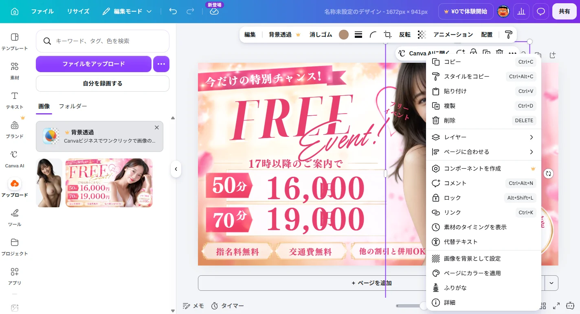Open the 素材 elements panel
Viewport: 580px width, 314px height.
pos(15,71)
